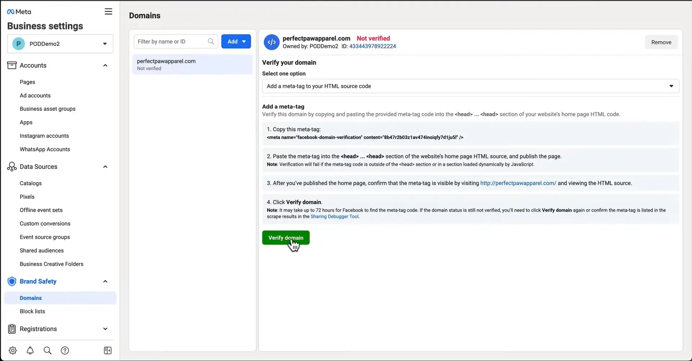Open Shared audiences
This screenshot has width=692, height=361.
point(41,251)
